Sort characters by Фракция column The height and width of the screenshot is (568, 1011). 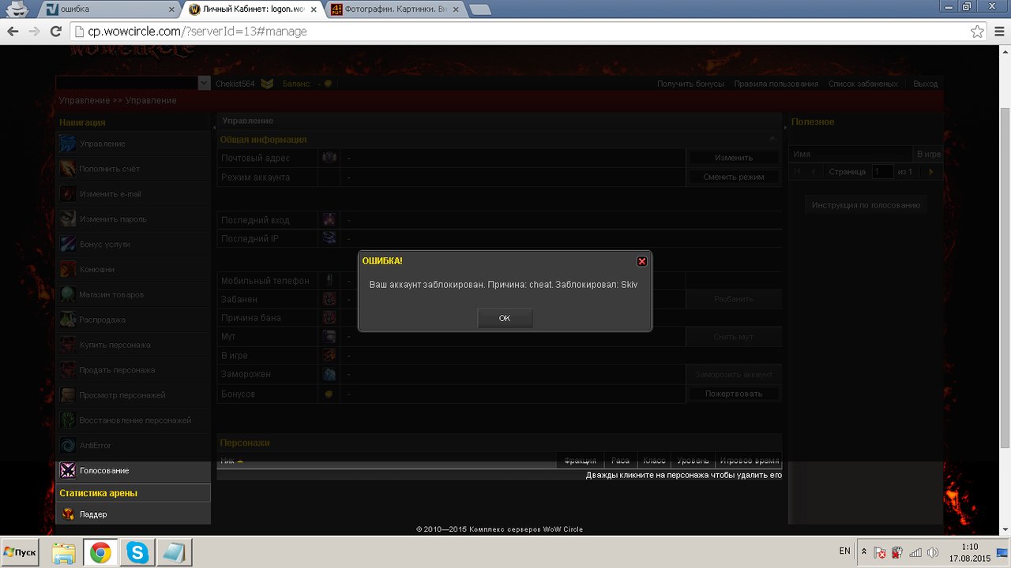click(581, 461)
